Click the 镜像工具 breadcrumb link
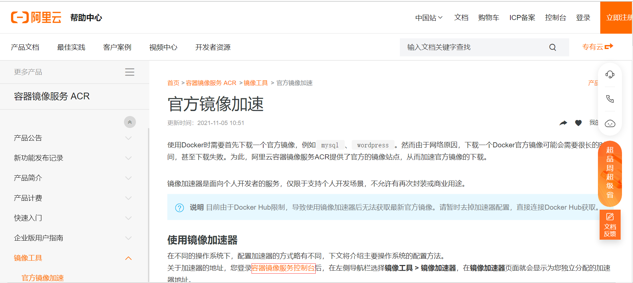 click(x=256, y=83)
